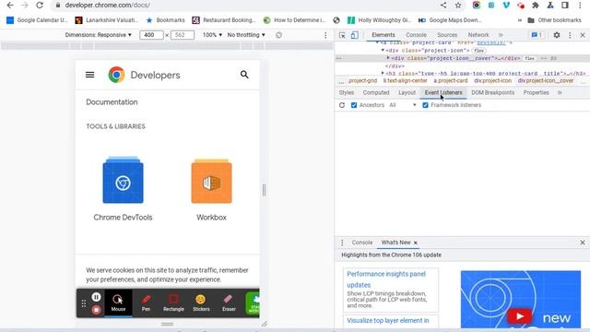Screen dimensions: 590x332
Task: Expand project-icon__cover div node
Action: tap(388, 58)
